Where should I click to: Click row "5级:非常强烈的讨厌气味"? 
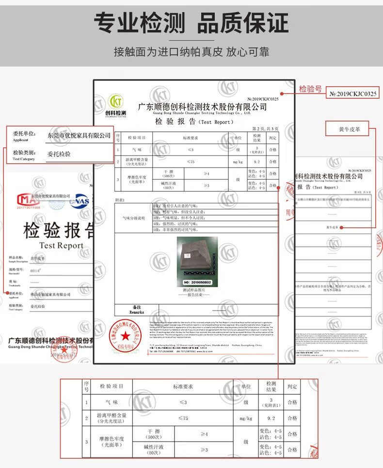pos(215,230)
